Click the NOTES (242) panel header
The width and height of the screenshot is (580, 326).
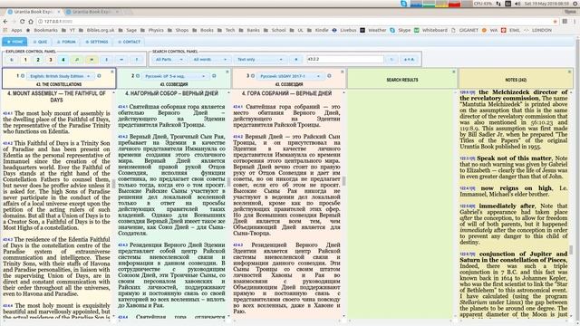point(516,80)
